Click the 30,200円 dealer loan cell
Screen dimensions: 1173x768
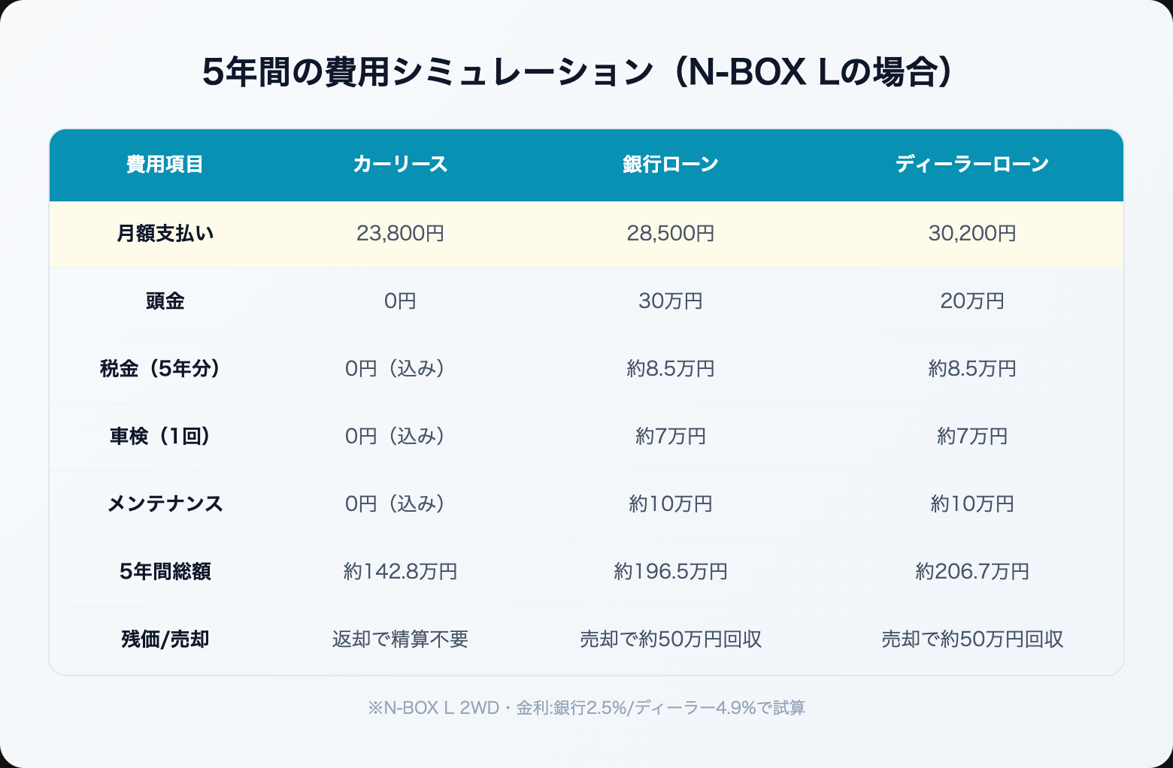[x=971, y=234]
